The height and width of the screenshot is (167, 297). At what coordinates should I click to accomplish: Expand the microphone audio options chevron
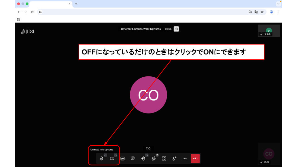105,155
